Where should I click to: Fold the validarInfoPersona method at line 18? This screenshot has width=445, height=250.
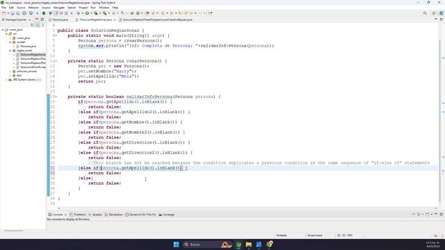(x=56, y=97)
